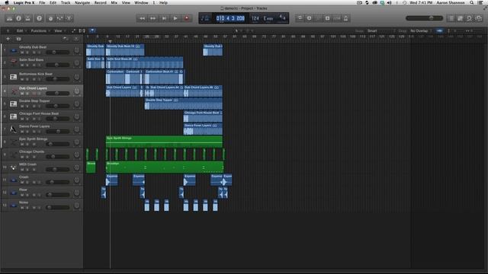The image size is (488, 274).
Task: Toggle Show Automation button
Action: pos(73,30)
